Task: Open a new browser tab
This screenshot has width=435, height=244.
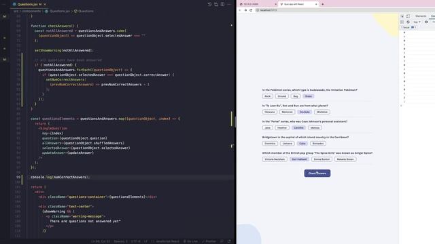Action: click(323, 5)
